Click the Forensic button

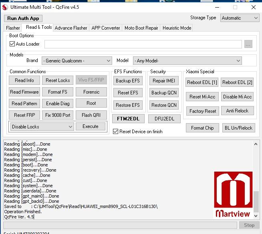(91, 92)
